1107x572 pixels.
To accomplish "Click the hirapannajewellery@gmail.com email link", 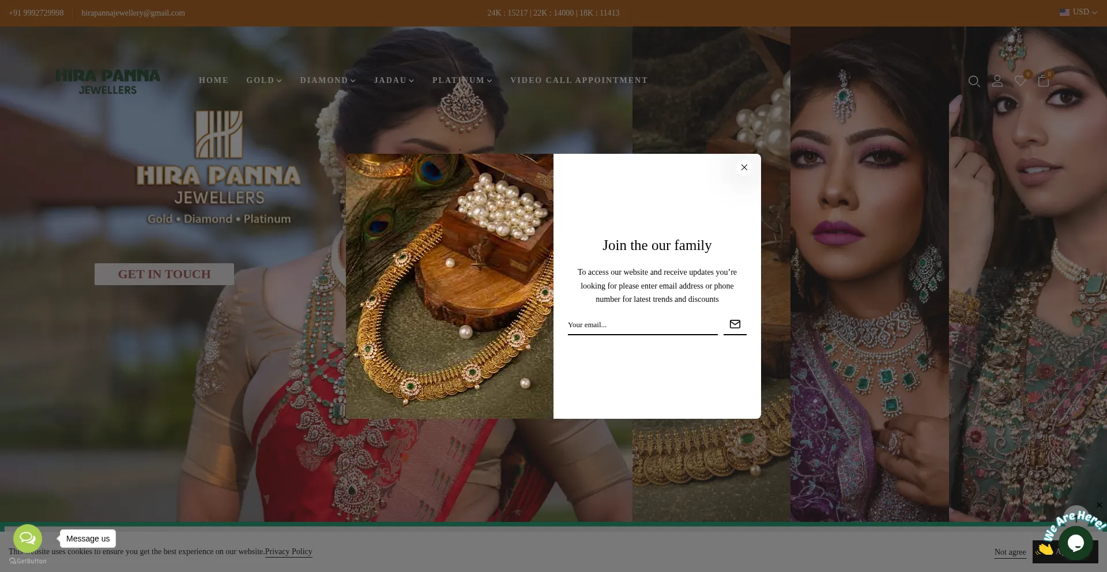I will coord(133,13).
